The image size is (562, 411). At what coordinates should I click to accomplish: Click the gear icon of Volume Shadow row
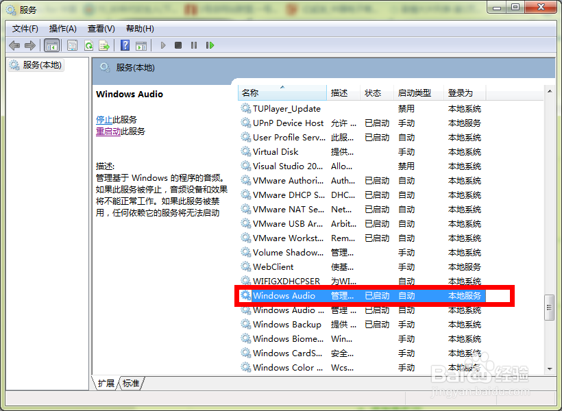(x=246, y=252)
